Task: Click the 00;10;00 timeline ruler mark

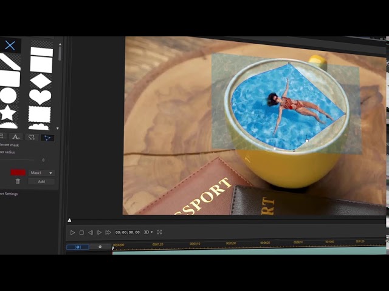Action: (330, 242)
